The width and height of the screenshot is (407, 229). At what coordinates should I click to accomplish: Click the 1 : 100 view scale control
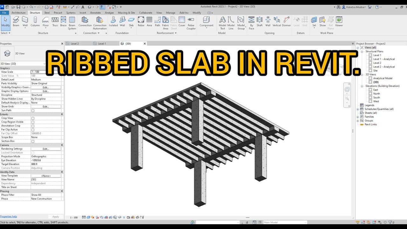tap(74, 218)
